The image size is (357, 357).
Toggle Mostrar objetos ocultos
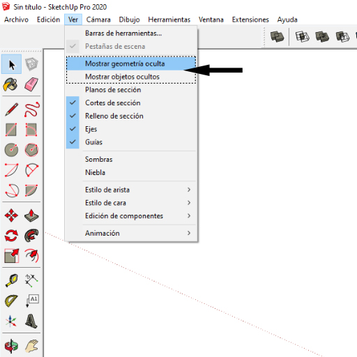tap(131, 77)
